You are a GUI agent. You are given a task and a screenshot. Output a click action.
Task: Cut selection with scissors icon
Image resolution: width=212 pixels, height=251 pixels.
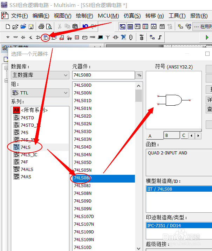(60, 26)
